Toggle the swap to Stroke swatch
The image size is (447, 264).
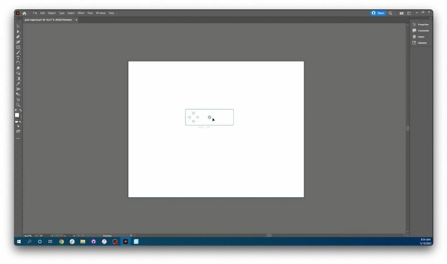pyautogui.click(x=19, y=118)
